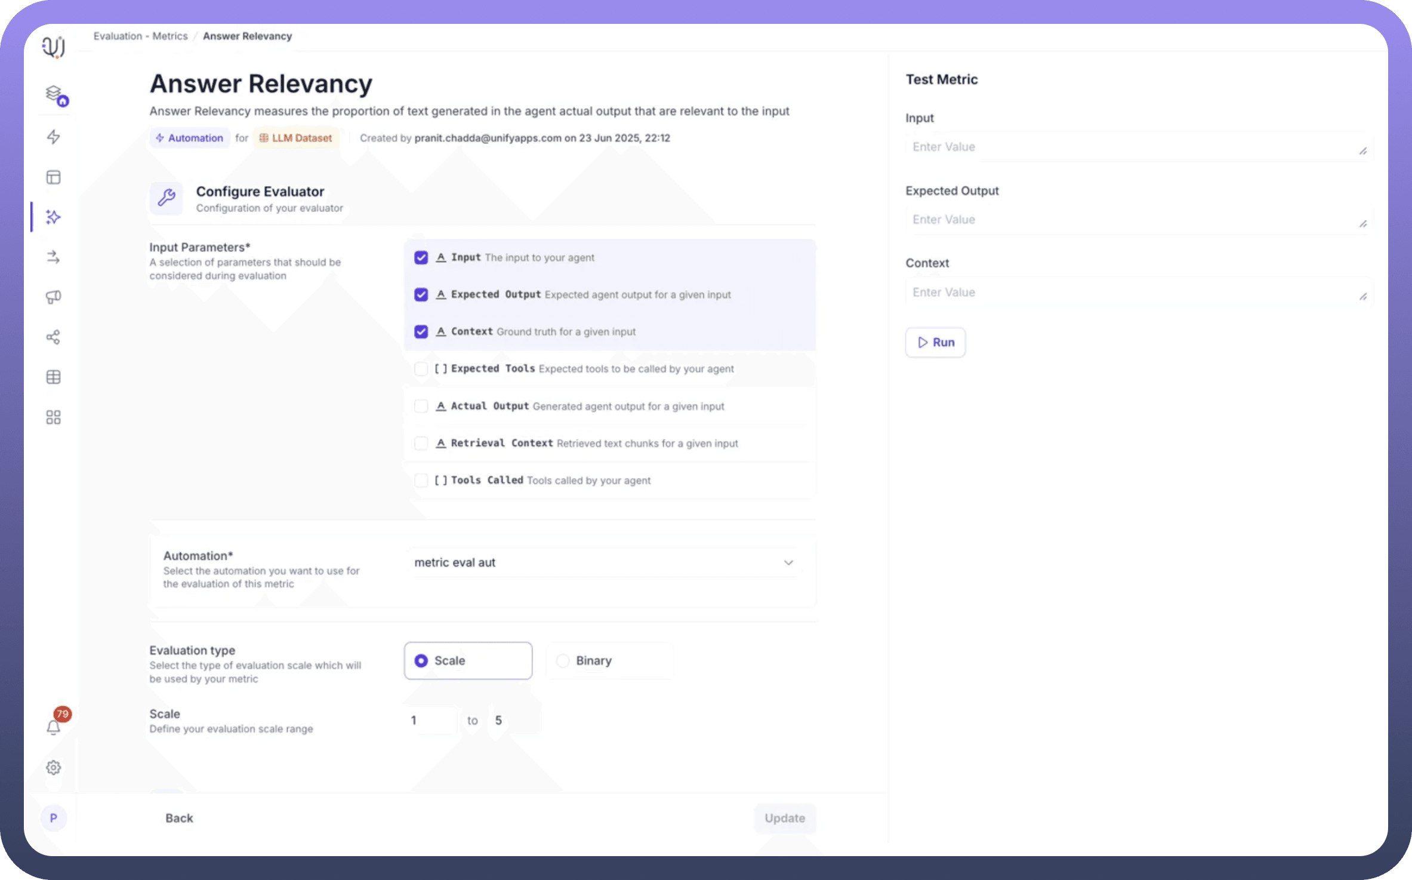The image size is (1412, 880).
Task: Click the lightning bolt automations sidebar icon
Action: point(54,137)
